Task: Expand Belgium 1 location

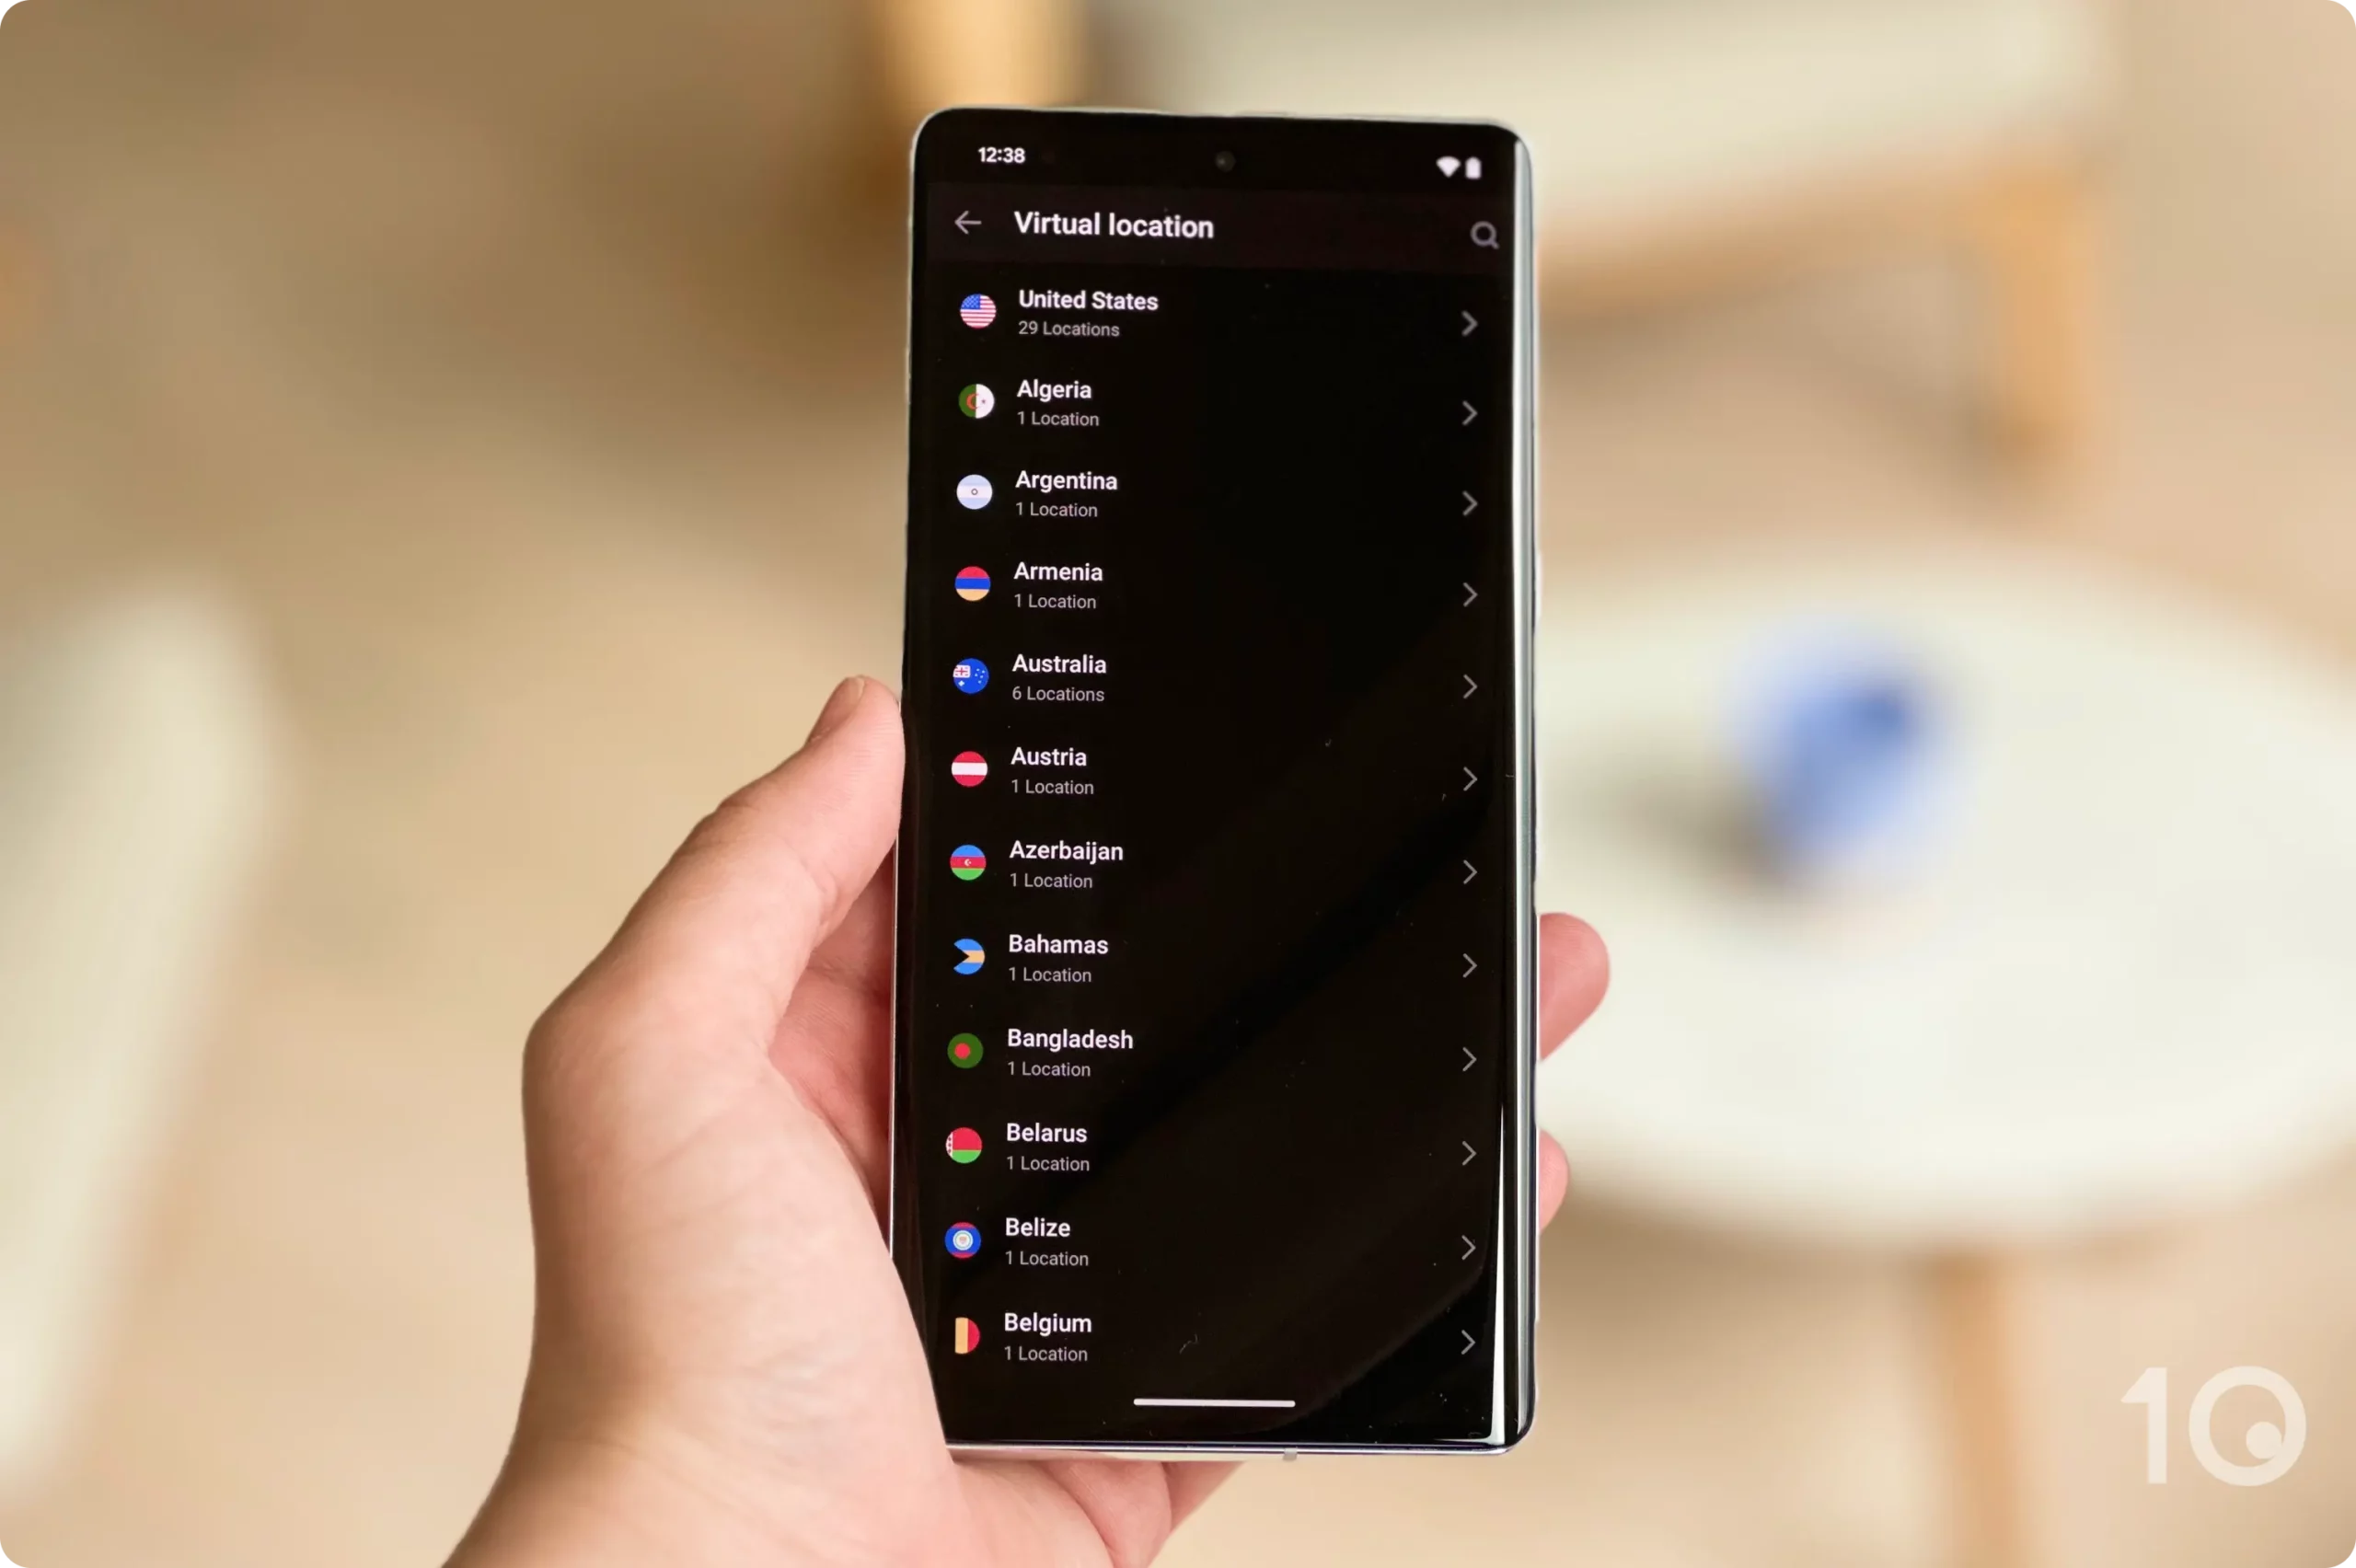Action: click(1471, 1337)
